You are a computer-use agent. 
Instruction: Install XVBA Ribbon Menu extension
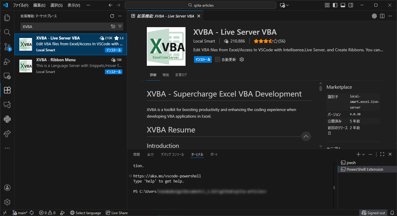click(x=114, y=72)
